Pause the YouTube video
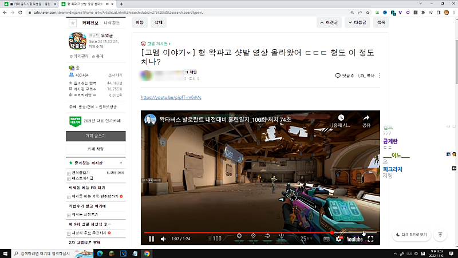Image resolution: width=458 pixels, height=258 pixels. click(x=152, y=239)
